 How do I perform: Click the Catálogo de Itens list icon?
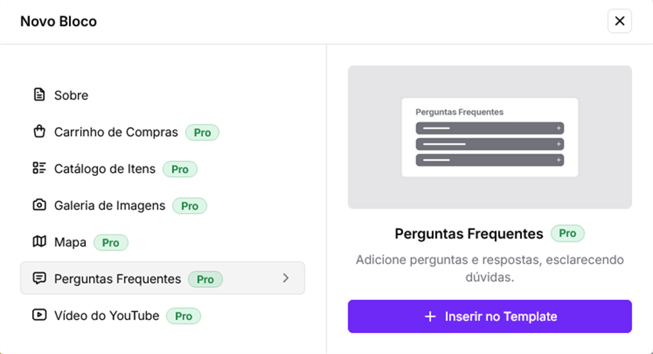tap(39, 168)
